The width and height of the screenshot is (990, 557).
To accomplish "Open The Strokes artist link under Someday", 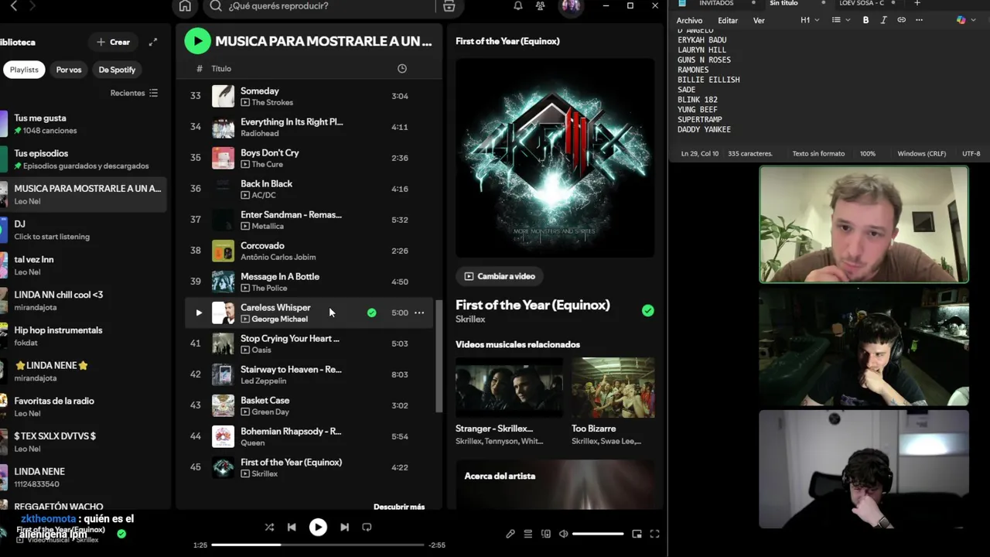I will 272,102.
